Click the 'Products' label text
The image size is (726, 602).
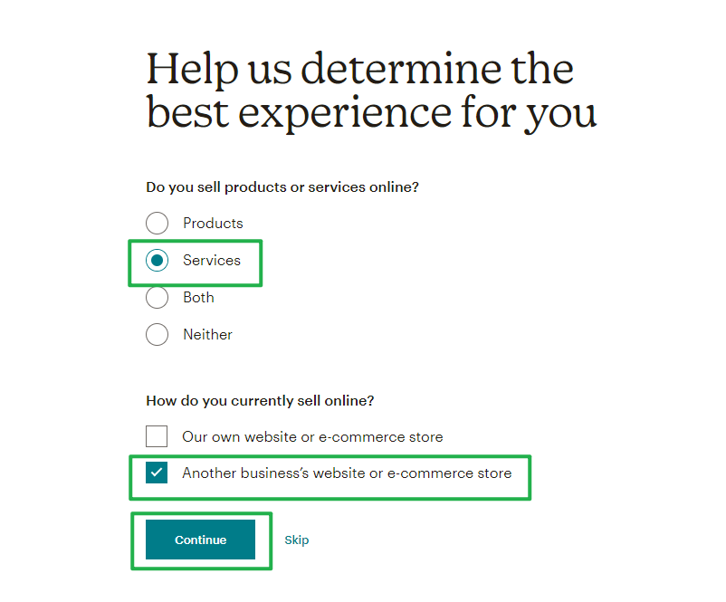[x=213, y=224]
